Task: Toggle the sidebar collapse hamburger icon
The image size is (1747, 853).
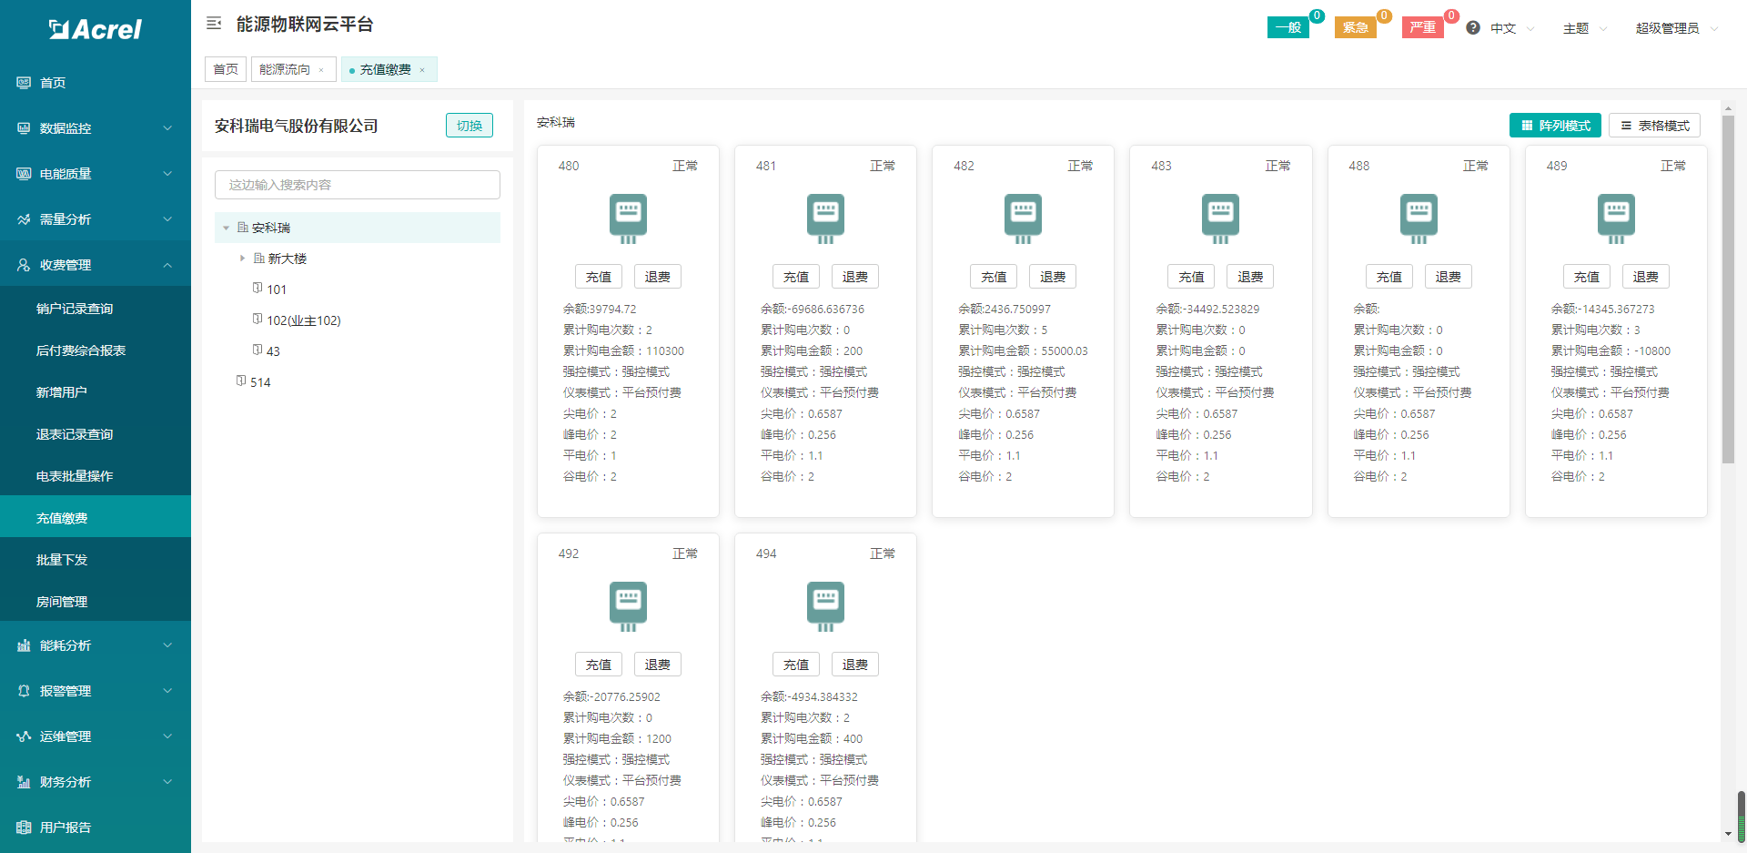Action: tap(214, 24)
